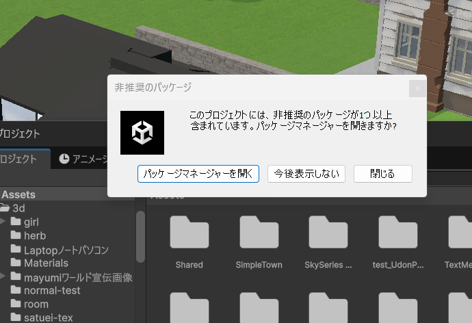The image size is (472, 323).
Task: Select the normal-test folder
Action: coord(51,290)
